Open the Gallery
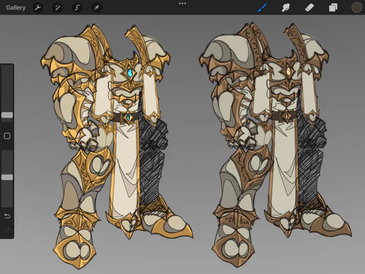Screen dimensions: 365x274 [x=16, y=8]
